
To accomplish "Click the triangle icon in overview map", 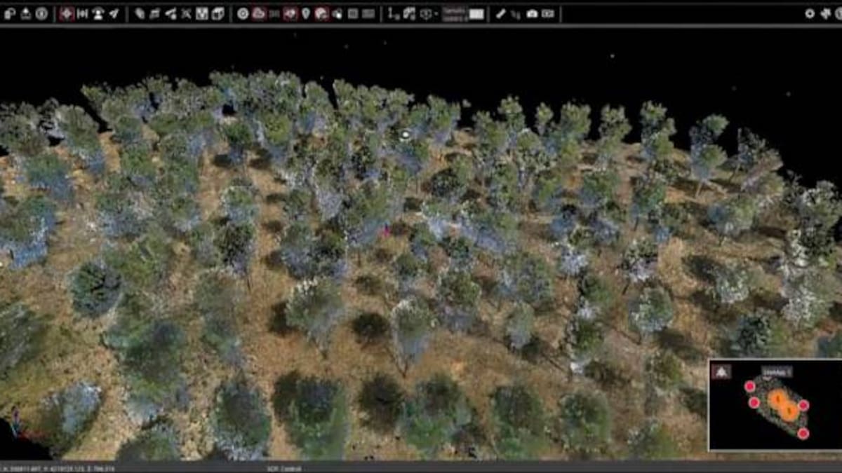I will click(721, 372).
